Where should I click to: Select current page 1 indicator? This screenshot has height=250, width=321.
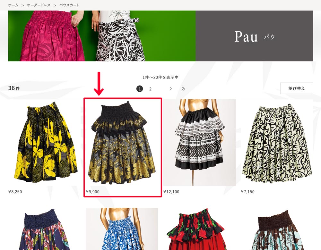click(x=140, y=89)
